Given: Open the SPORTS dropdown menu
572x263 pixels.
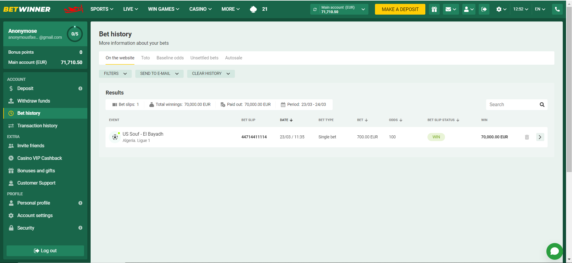Looking at the screenshot, I should tap(102, 9).
